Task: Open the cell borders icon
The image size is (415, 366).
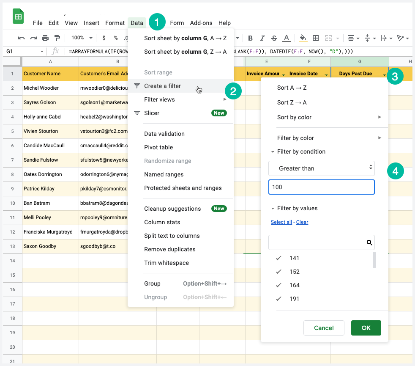Action: point(316,38)
